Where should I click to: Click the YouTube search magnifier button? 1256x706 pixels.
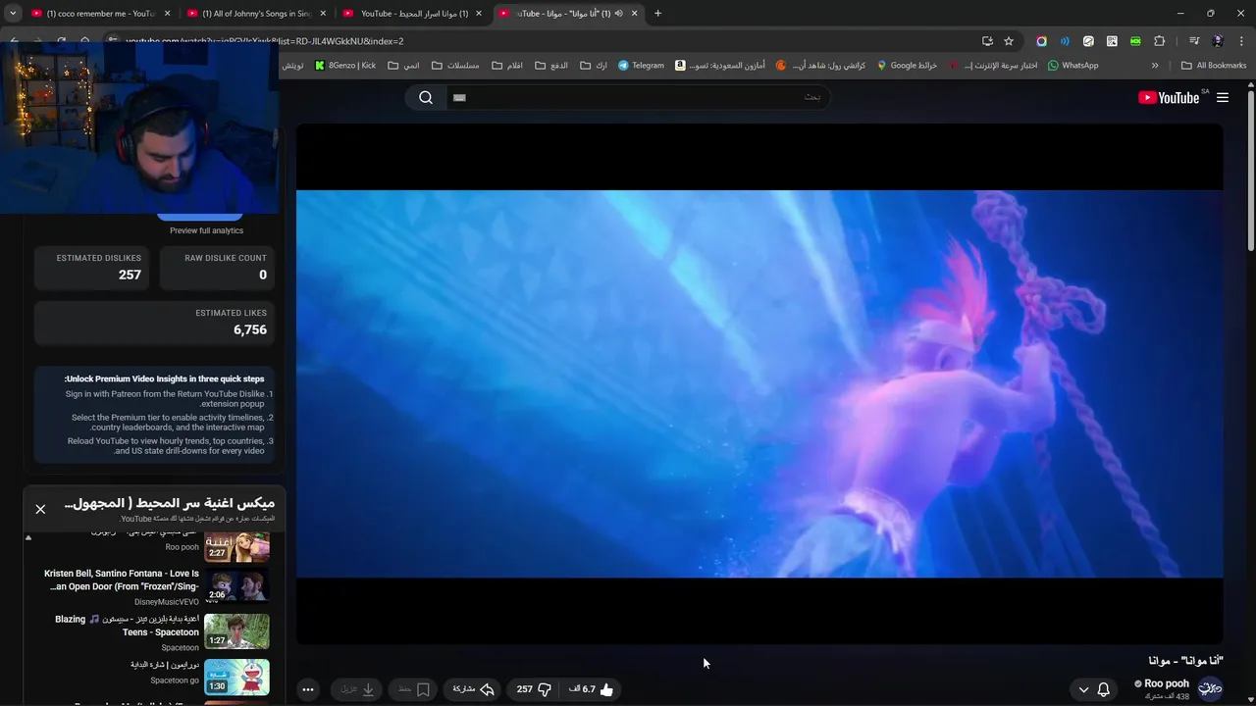pyautogui.click(x=426, y=97)
